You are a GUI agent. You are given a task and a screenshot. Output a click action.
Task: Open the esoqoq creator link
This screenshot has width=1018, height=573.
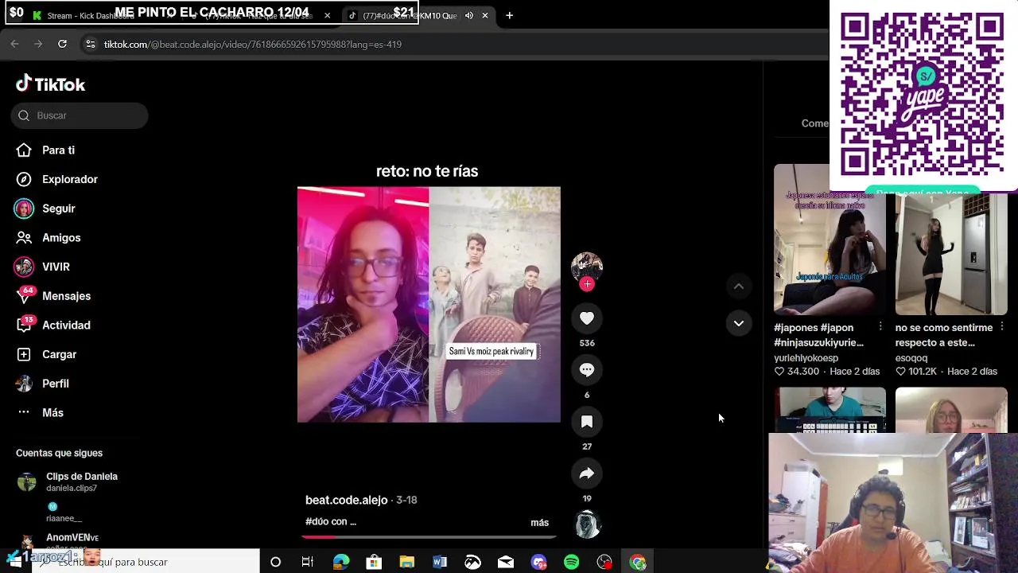coord(911,358)
